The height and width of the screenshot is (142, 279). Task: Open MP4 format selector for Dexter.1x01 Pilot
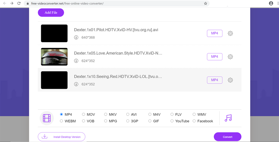click(x=214, y=33)
